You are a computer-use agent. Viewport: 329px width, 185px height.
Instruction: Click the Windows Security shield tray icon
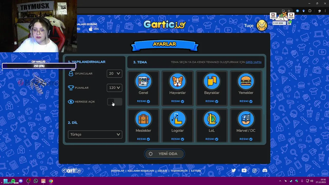297,181
